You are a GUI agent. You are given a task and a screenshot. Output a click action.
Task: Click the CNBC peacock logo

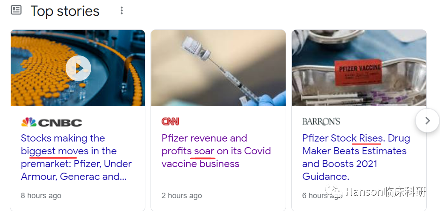pos(29,122)
